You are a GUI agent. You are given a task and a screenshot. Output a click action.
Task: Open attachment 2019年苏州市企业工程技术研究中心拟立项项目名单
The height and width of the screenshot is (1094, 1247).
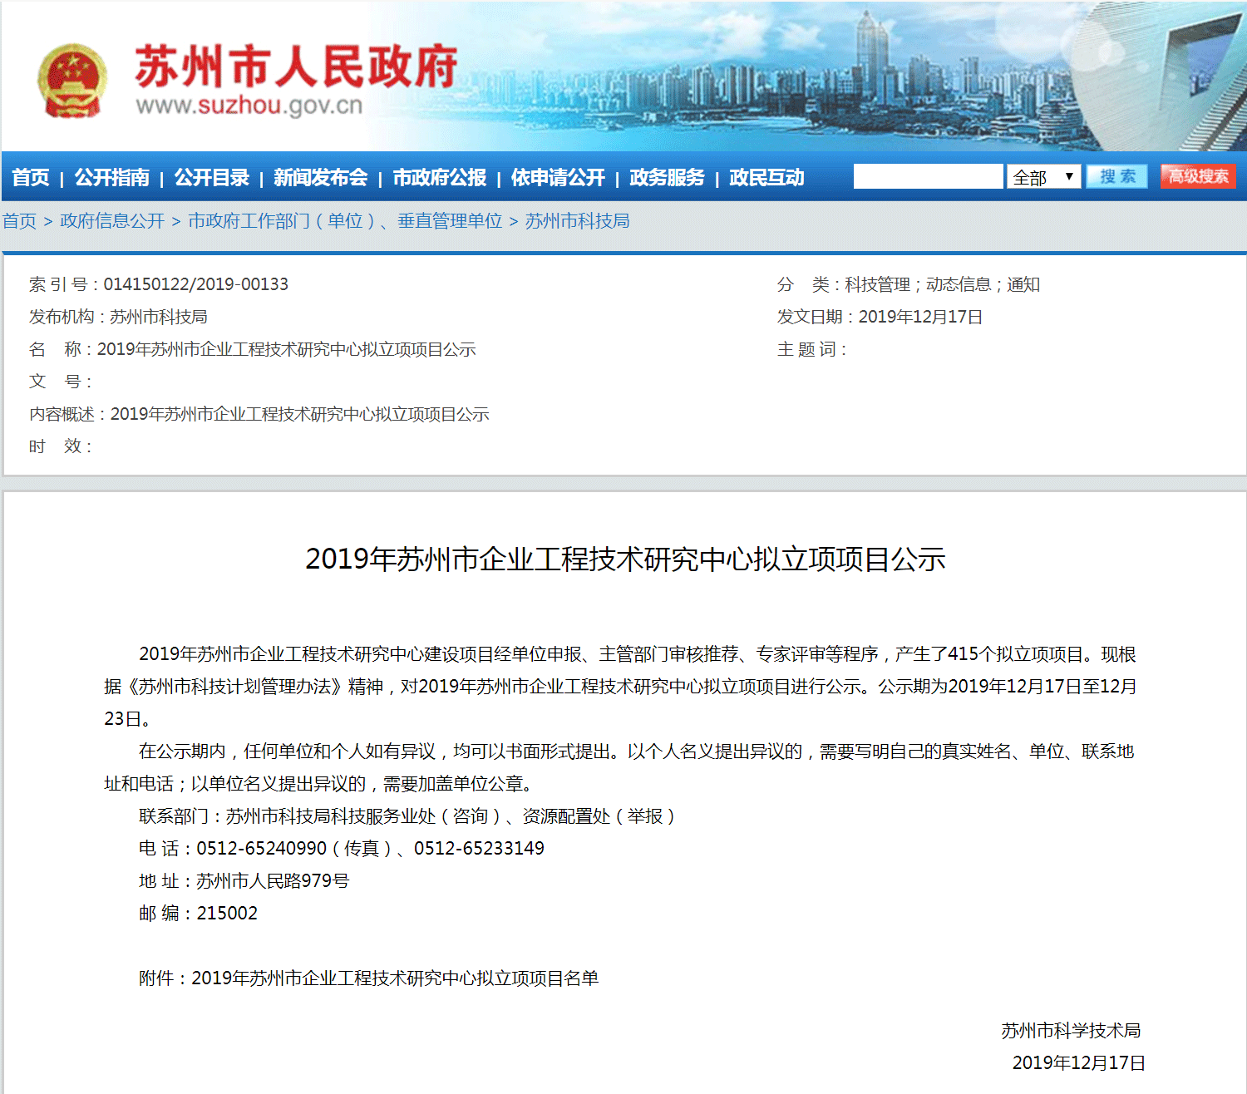pos(395,978)
